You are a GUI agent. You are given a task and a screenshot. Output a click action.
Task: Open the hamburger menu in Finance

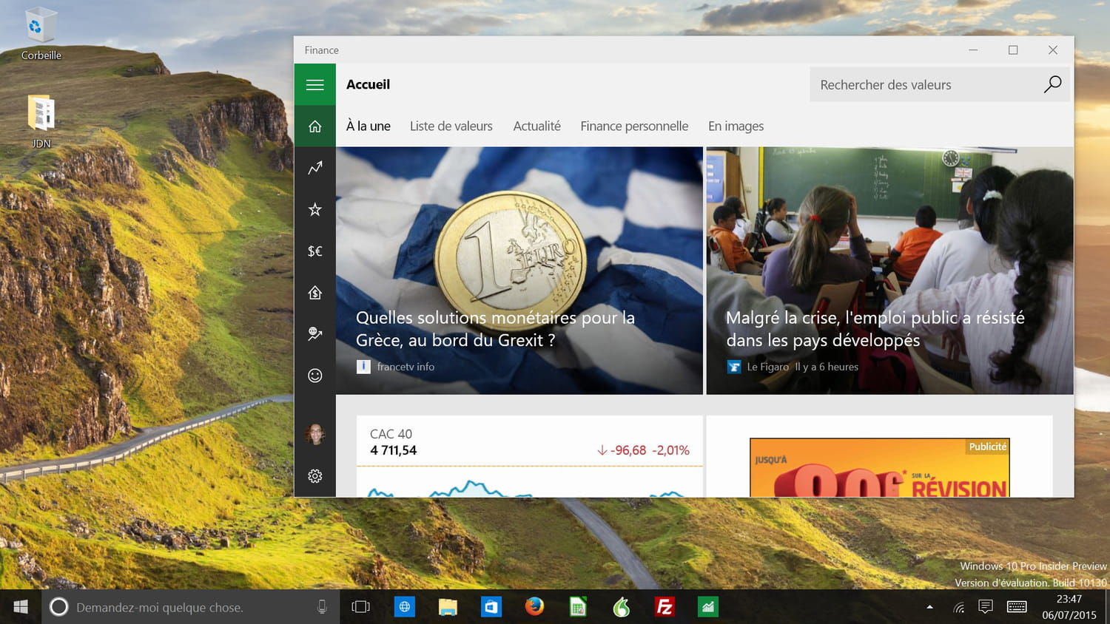coord(314,84)
